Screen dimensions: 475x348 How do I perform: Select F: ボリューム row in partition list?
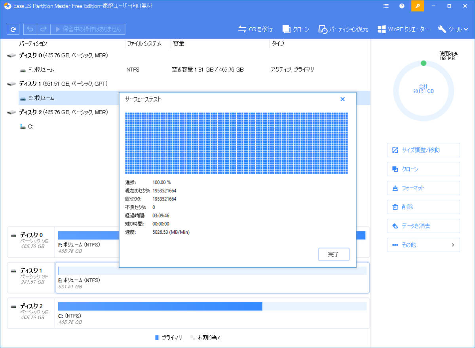[41, 70]
